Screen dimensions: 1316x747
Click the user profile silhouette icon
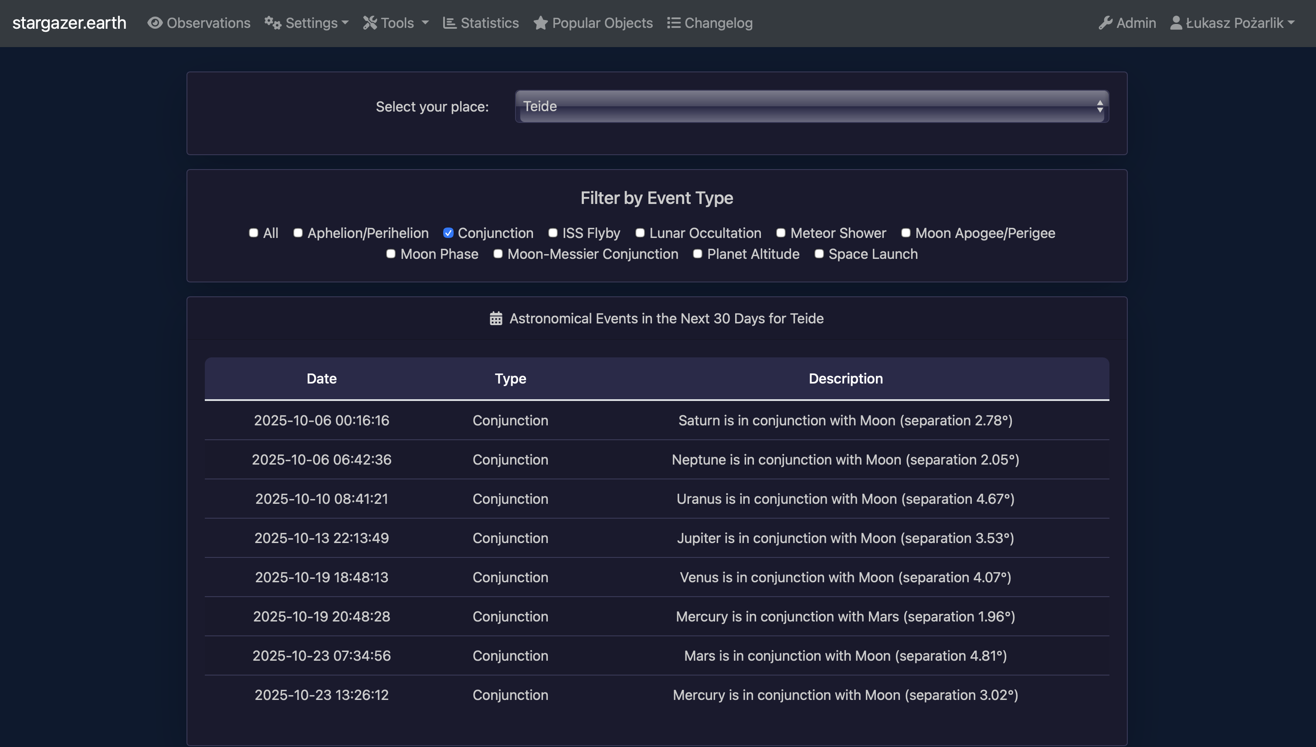click(x=1176, y=23)
